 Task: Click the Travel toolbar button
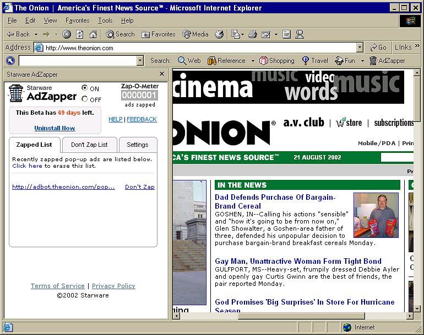315,61
